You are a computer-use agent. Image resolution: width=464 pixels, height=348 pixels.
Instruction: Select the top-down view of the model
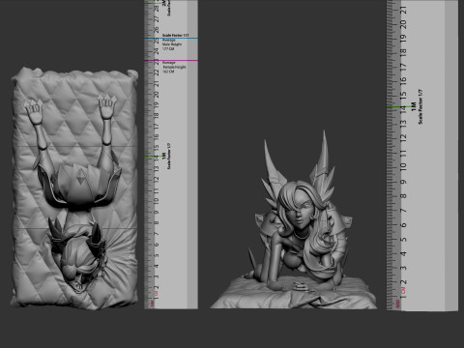point(74,188)
